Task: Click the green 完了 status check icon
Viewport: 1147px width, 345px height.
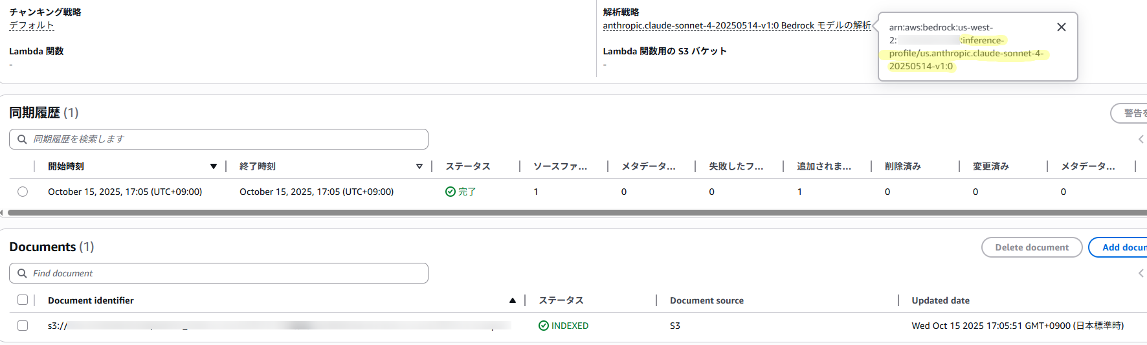Action: pyautogui.click(x=451, y=192)
